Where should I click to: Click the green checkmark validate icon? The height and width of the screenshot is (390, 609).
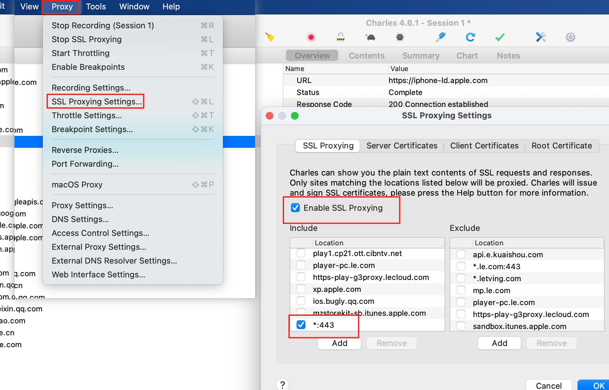(x=500, y=37)
